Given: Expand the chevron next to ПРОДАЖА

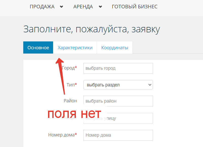Looking at the screenshot, I should point(61,7).
